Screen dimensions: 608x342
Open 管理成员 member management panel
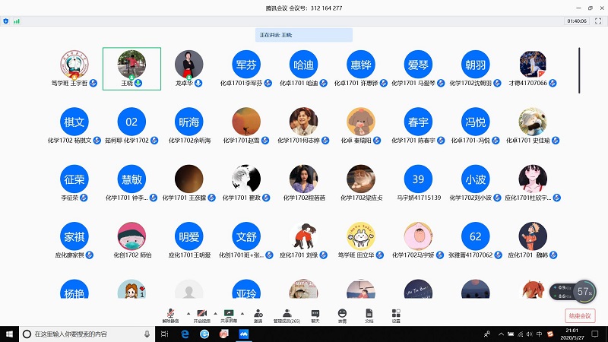(x=287, y=315)
